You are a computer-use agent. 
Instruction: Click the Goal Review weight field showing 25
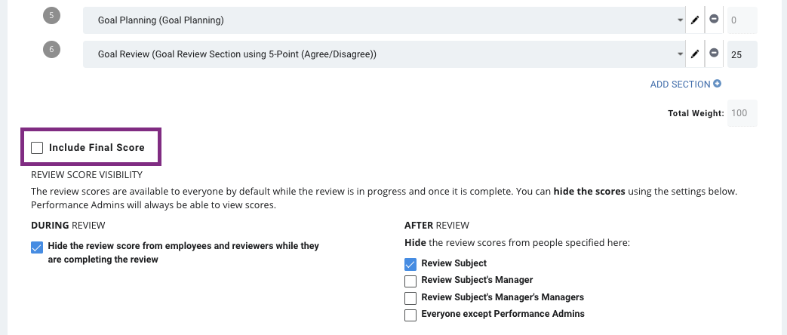pos(742,54)
